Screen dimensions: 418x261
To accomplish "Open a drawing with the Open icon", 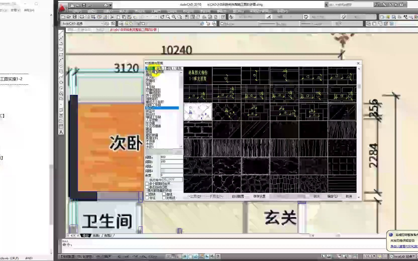I will click(x=68, y=17).
